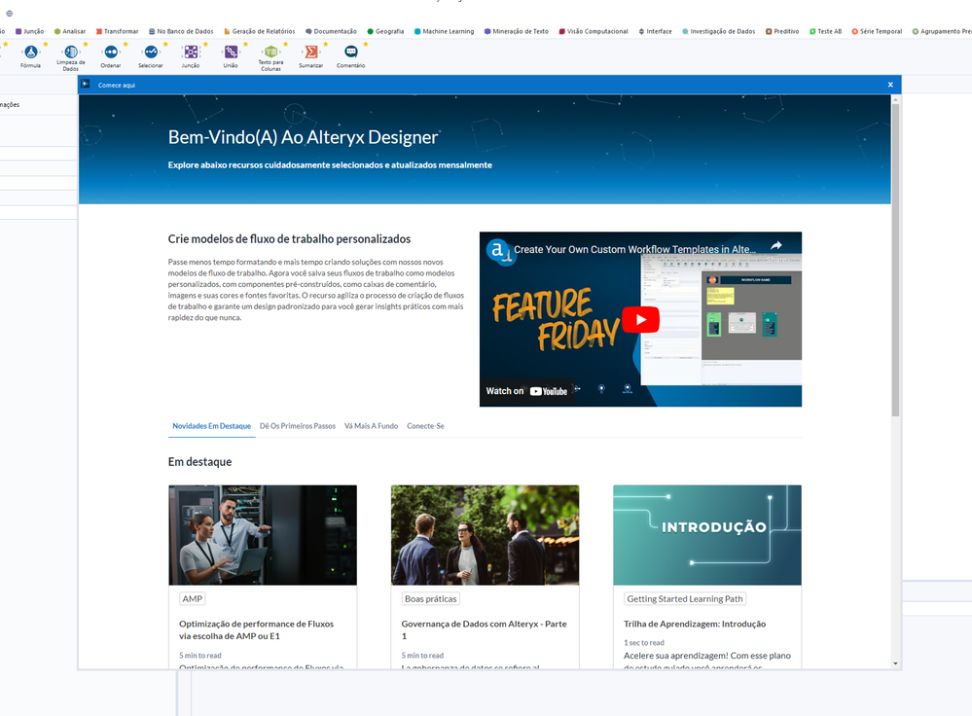Close the Comece aqui window
The width and height of the screenshot is (972, 716).
[890, 85]
